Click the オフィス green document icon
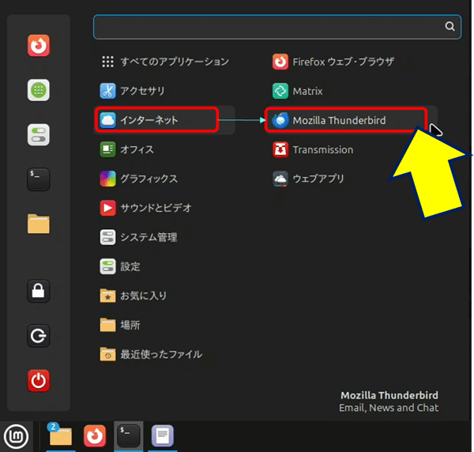This screenshot has width=474, height=452. tap(107, 149)
